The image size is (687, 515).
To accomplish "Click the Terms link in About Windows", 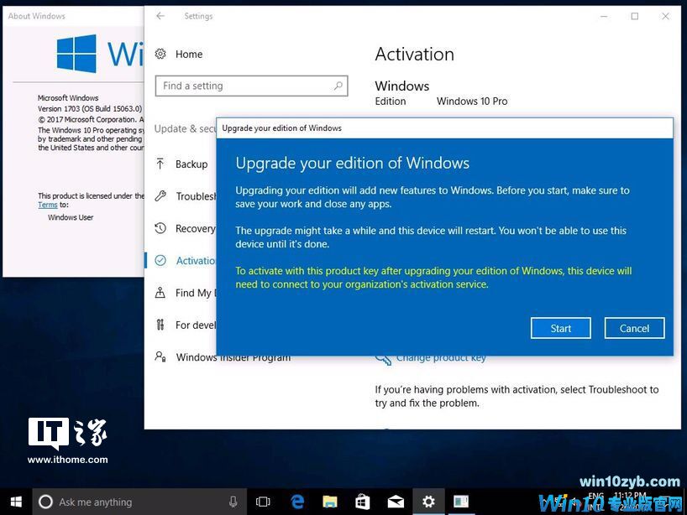I will [47, 205].
